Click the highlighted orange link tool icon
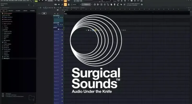This screenshot has height=104, width=192. [x=65, y=4]
